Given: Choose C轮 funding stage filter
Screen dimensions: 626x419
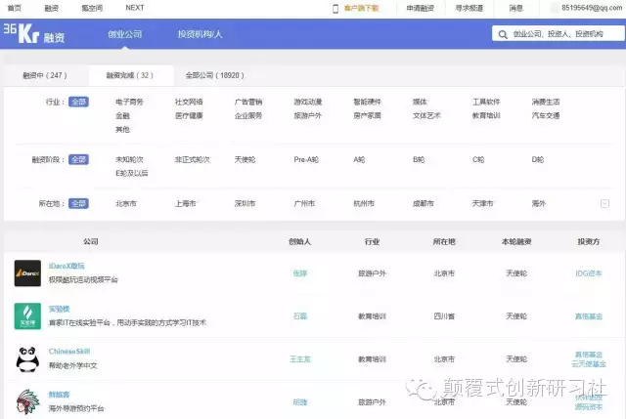Looking at the screenshot, I should 478,160.
